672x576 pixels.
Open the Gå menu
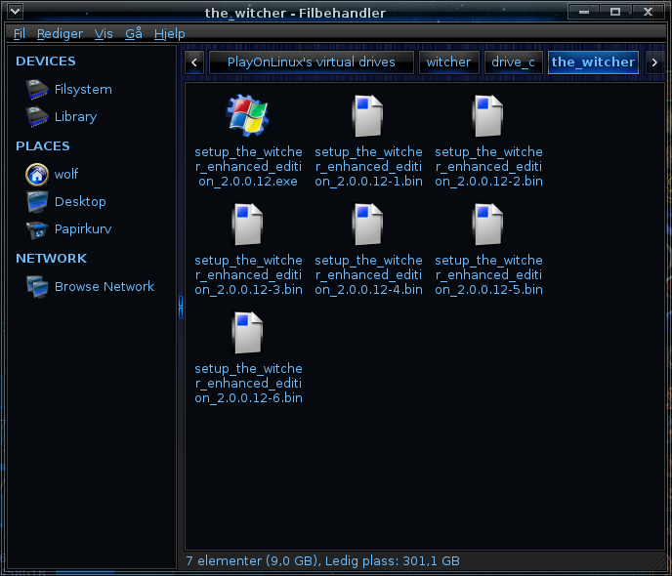tap(133, 33)
